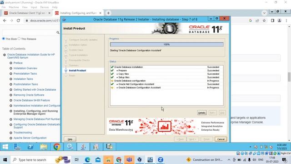Reload the docs.oracle.com page

pos(18,20)
